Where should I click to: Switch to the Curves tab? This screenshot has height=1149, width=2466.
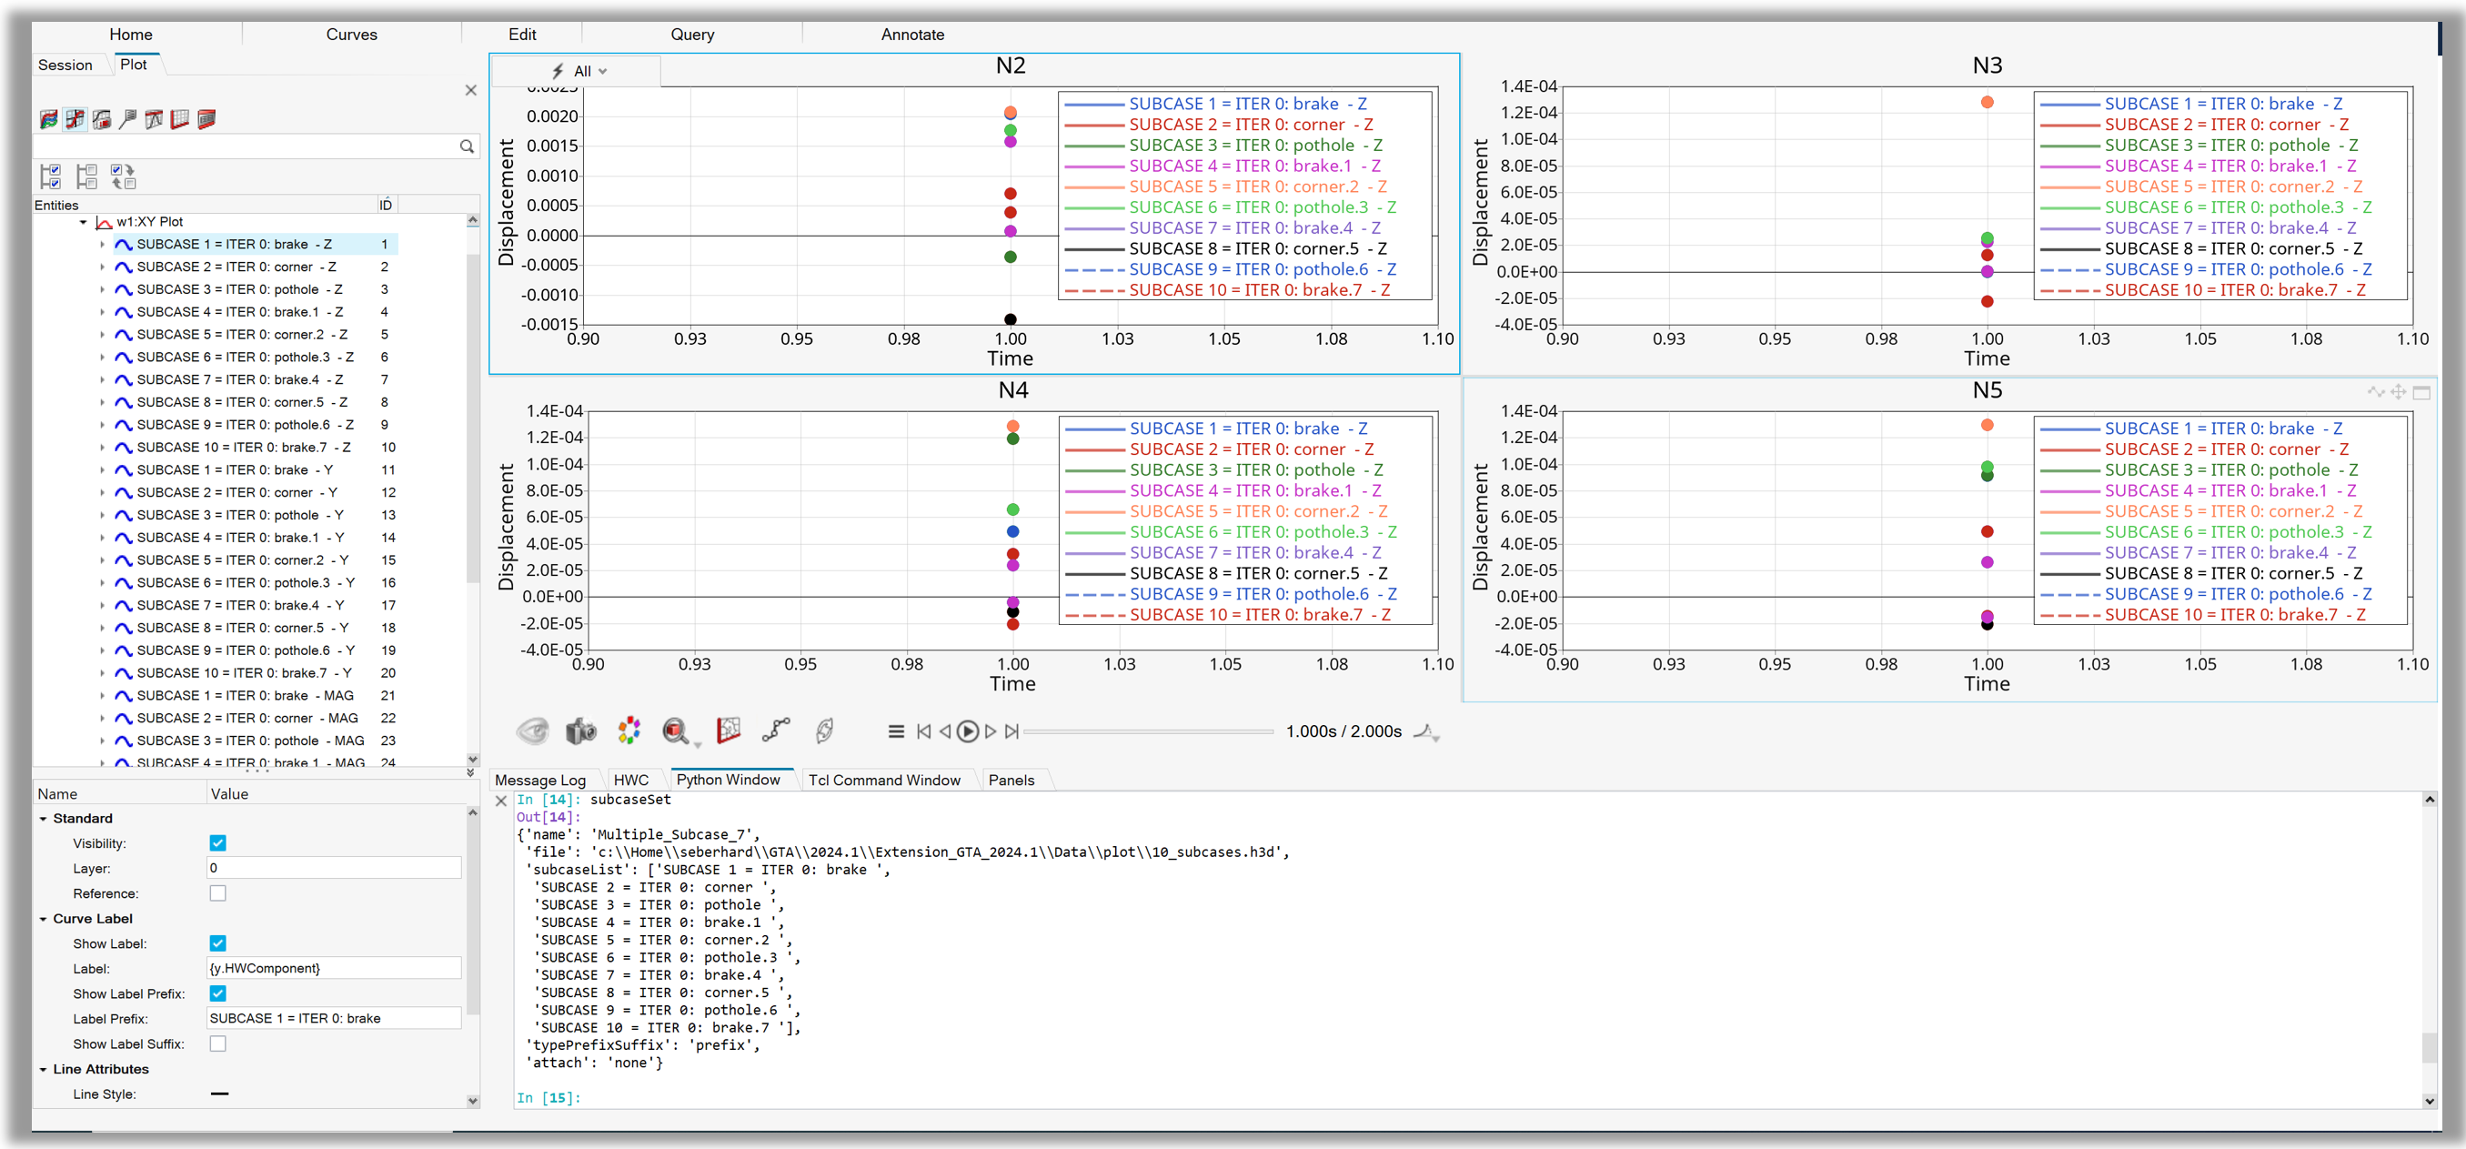click(350, 34)
